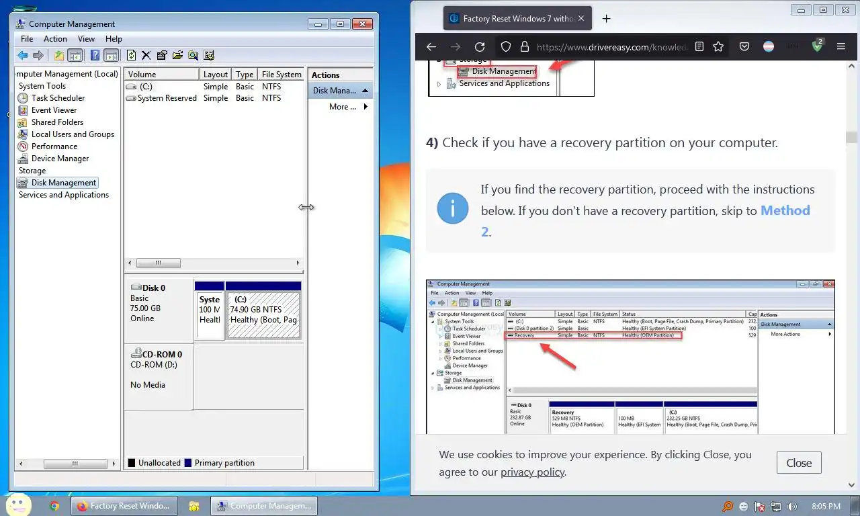The height and width of the screenshot is (516, 860).
Task: Open a new browser tab with plus button
Action: click(x=606, y=19)
